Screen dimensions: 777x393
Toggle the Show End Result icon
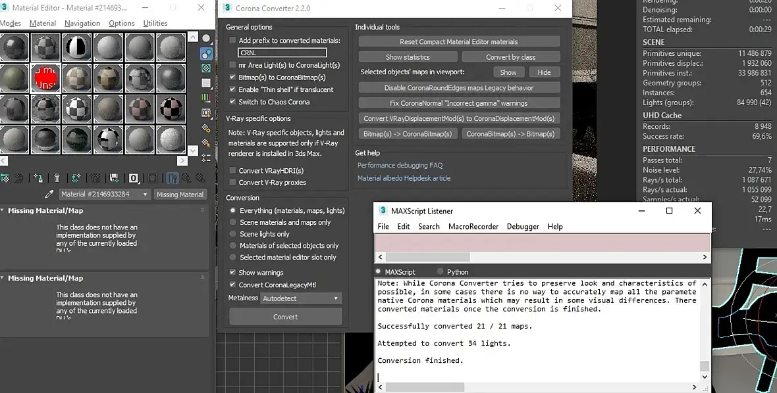pyautogui.click(x=173, y=178)
